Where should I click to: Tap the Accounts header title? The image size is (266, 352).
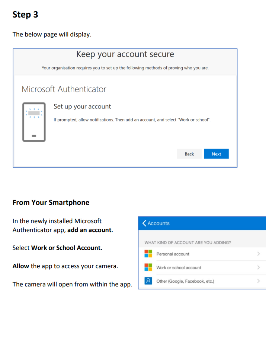coord(158,223)
